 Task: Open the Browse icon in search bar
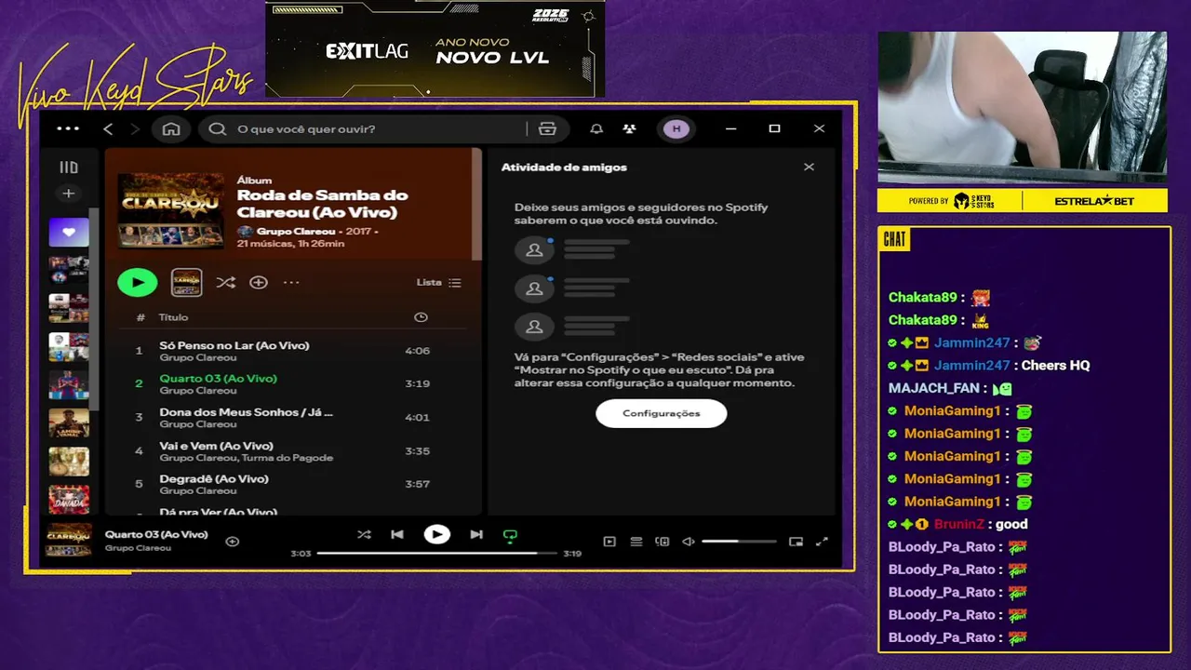coord(547,128)
